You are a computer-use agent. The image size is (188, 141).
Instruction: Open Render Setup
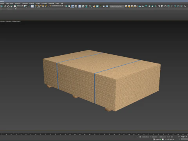(x=94, y=6)
